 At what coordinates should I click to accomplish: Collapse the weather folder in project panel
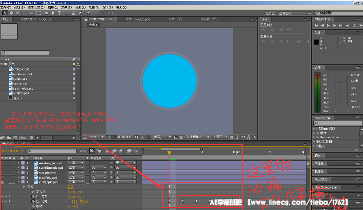pyautogui.click(x=2, y=64)
